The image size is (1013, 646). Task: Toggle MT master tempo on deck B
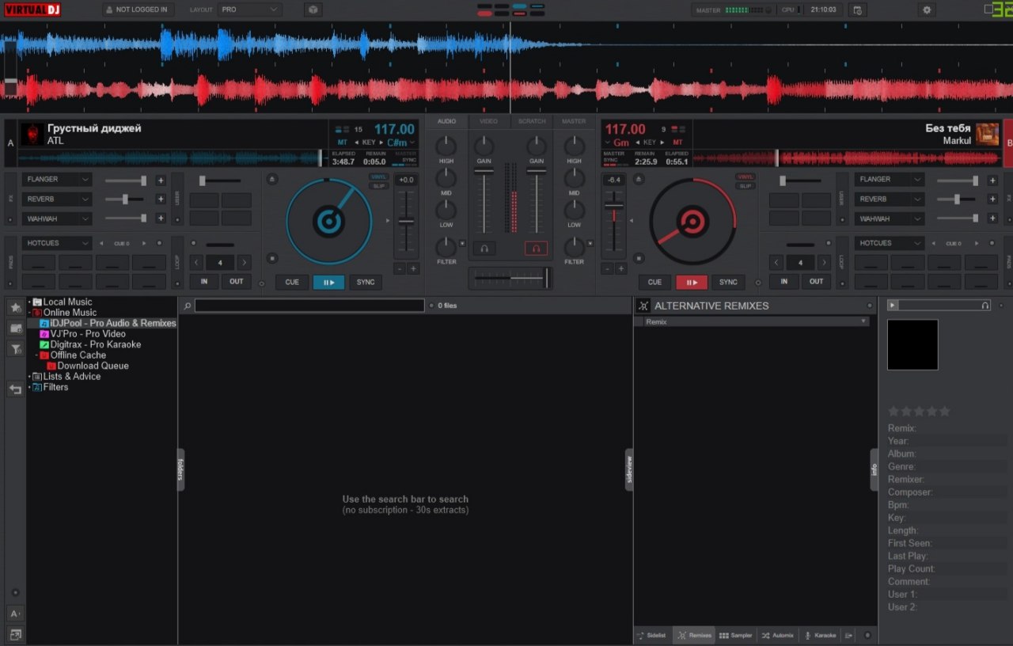677,142
